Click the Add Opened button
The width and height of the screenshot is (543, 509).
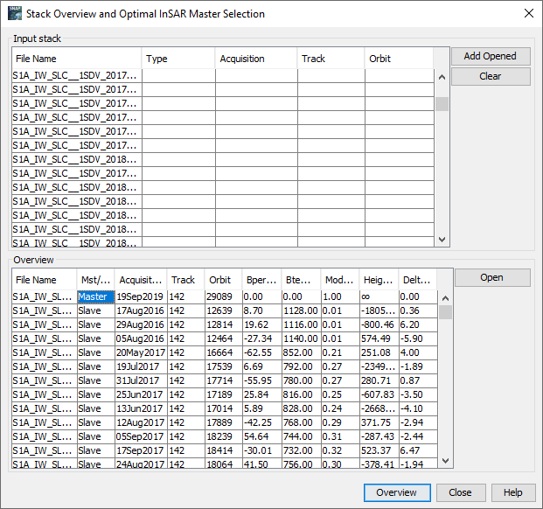(x=491, y=56)
